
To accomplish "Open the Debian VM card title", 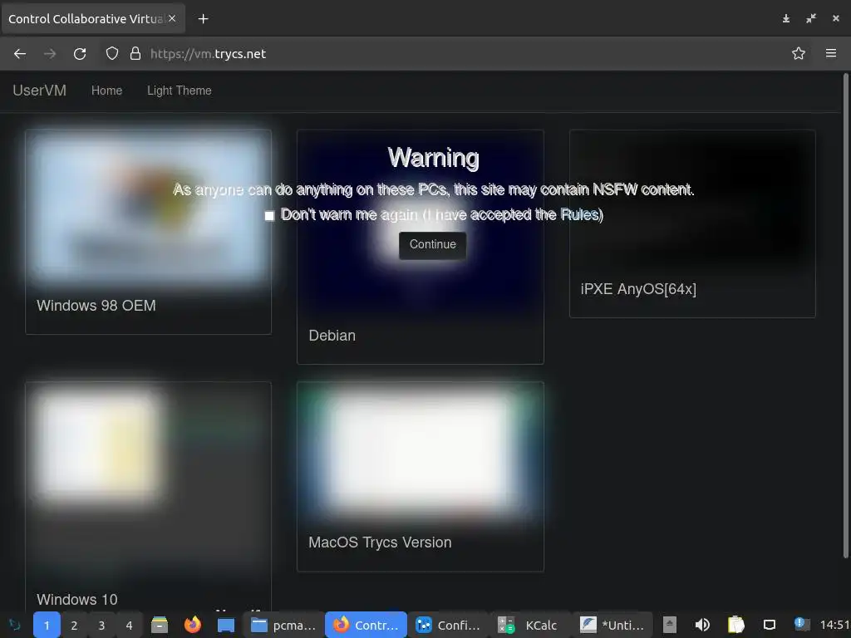I will (x=332, y=336).
